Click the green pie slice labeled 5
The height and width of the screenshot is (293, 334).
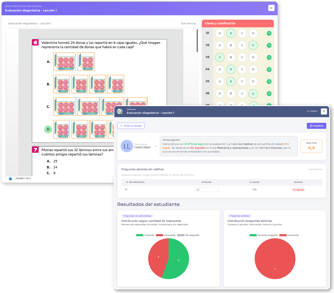(x=179, y=260)
